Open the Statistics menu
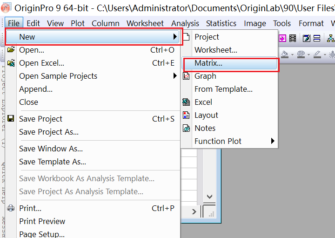 [221, 23]
